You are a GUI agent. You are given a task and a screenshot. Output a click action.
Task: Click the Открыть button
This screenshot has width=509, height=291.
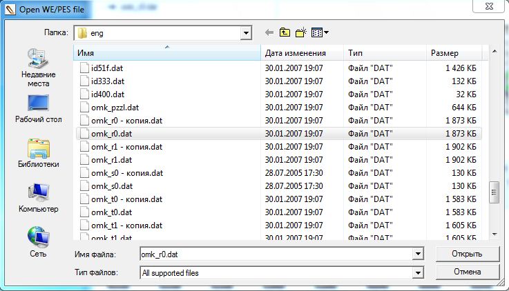(467, 254)
